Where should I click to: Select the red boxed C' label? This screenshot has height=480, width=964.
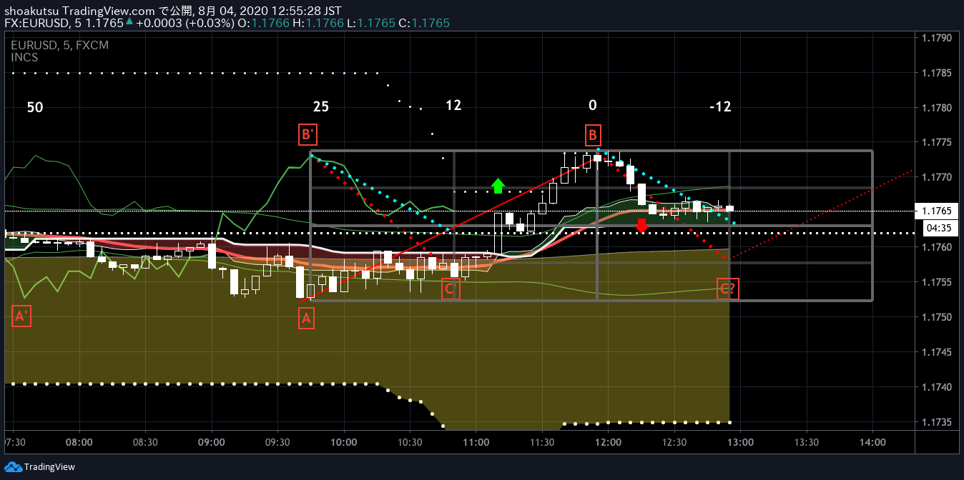pyautogui.click(x=451, y=289)
